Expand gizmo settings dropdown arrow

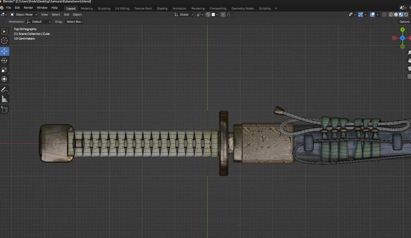[366, 15]
